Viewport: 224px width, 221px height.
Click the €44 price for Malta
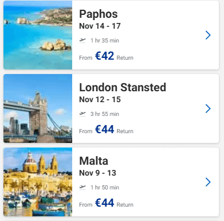tap(104, 203)
